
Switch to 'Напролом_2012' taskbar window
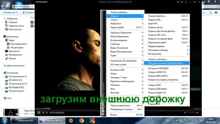pyautogui.click(x=24, y=121)
